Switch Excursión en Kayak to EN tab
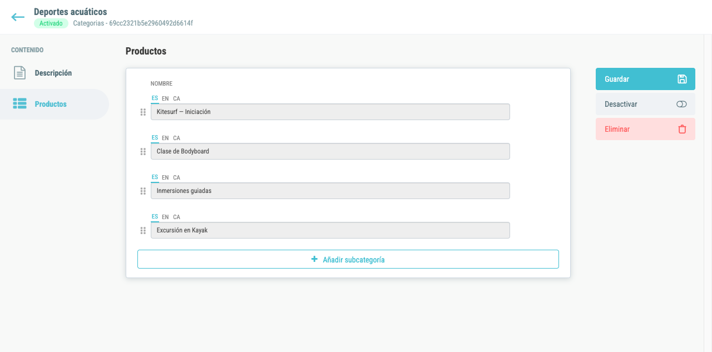This screenshot has height=352, width=712. (x=165, y=217)
